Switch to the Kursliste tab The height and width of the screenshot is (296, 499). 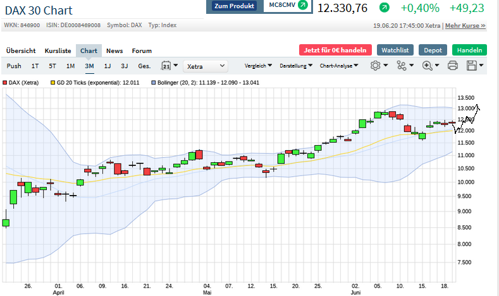point(58,51)
